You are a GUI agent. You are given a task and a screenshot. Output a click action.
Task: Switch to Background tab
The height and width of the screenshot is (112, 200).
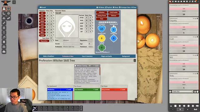click(126, 56)
